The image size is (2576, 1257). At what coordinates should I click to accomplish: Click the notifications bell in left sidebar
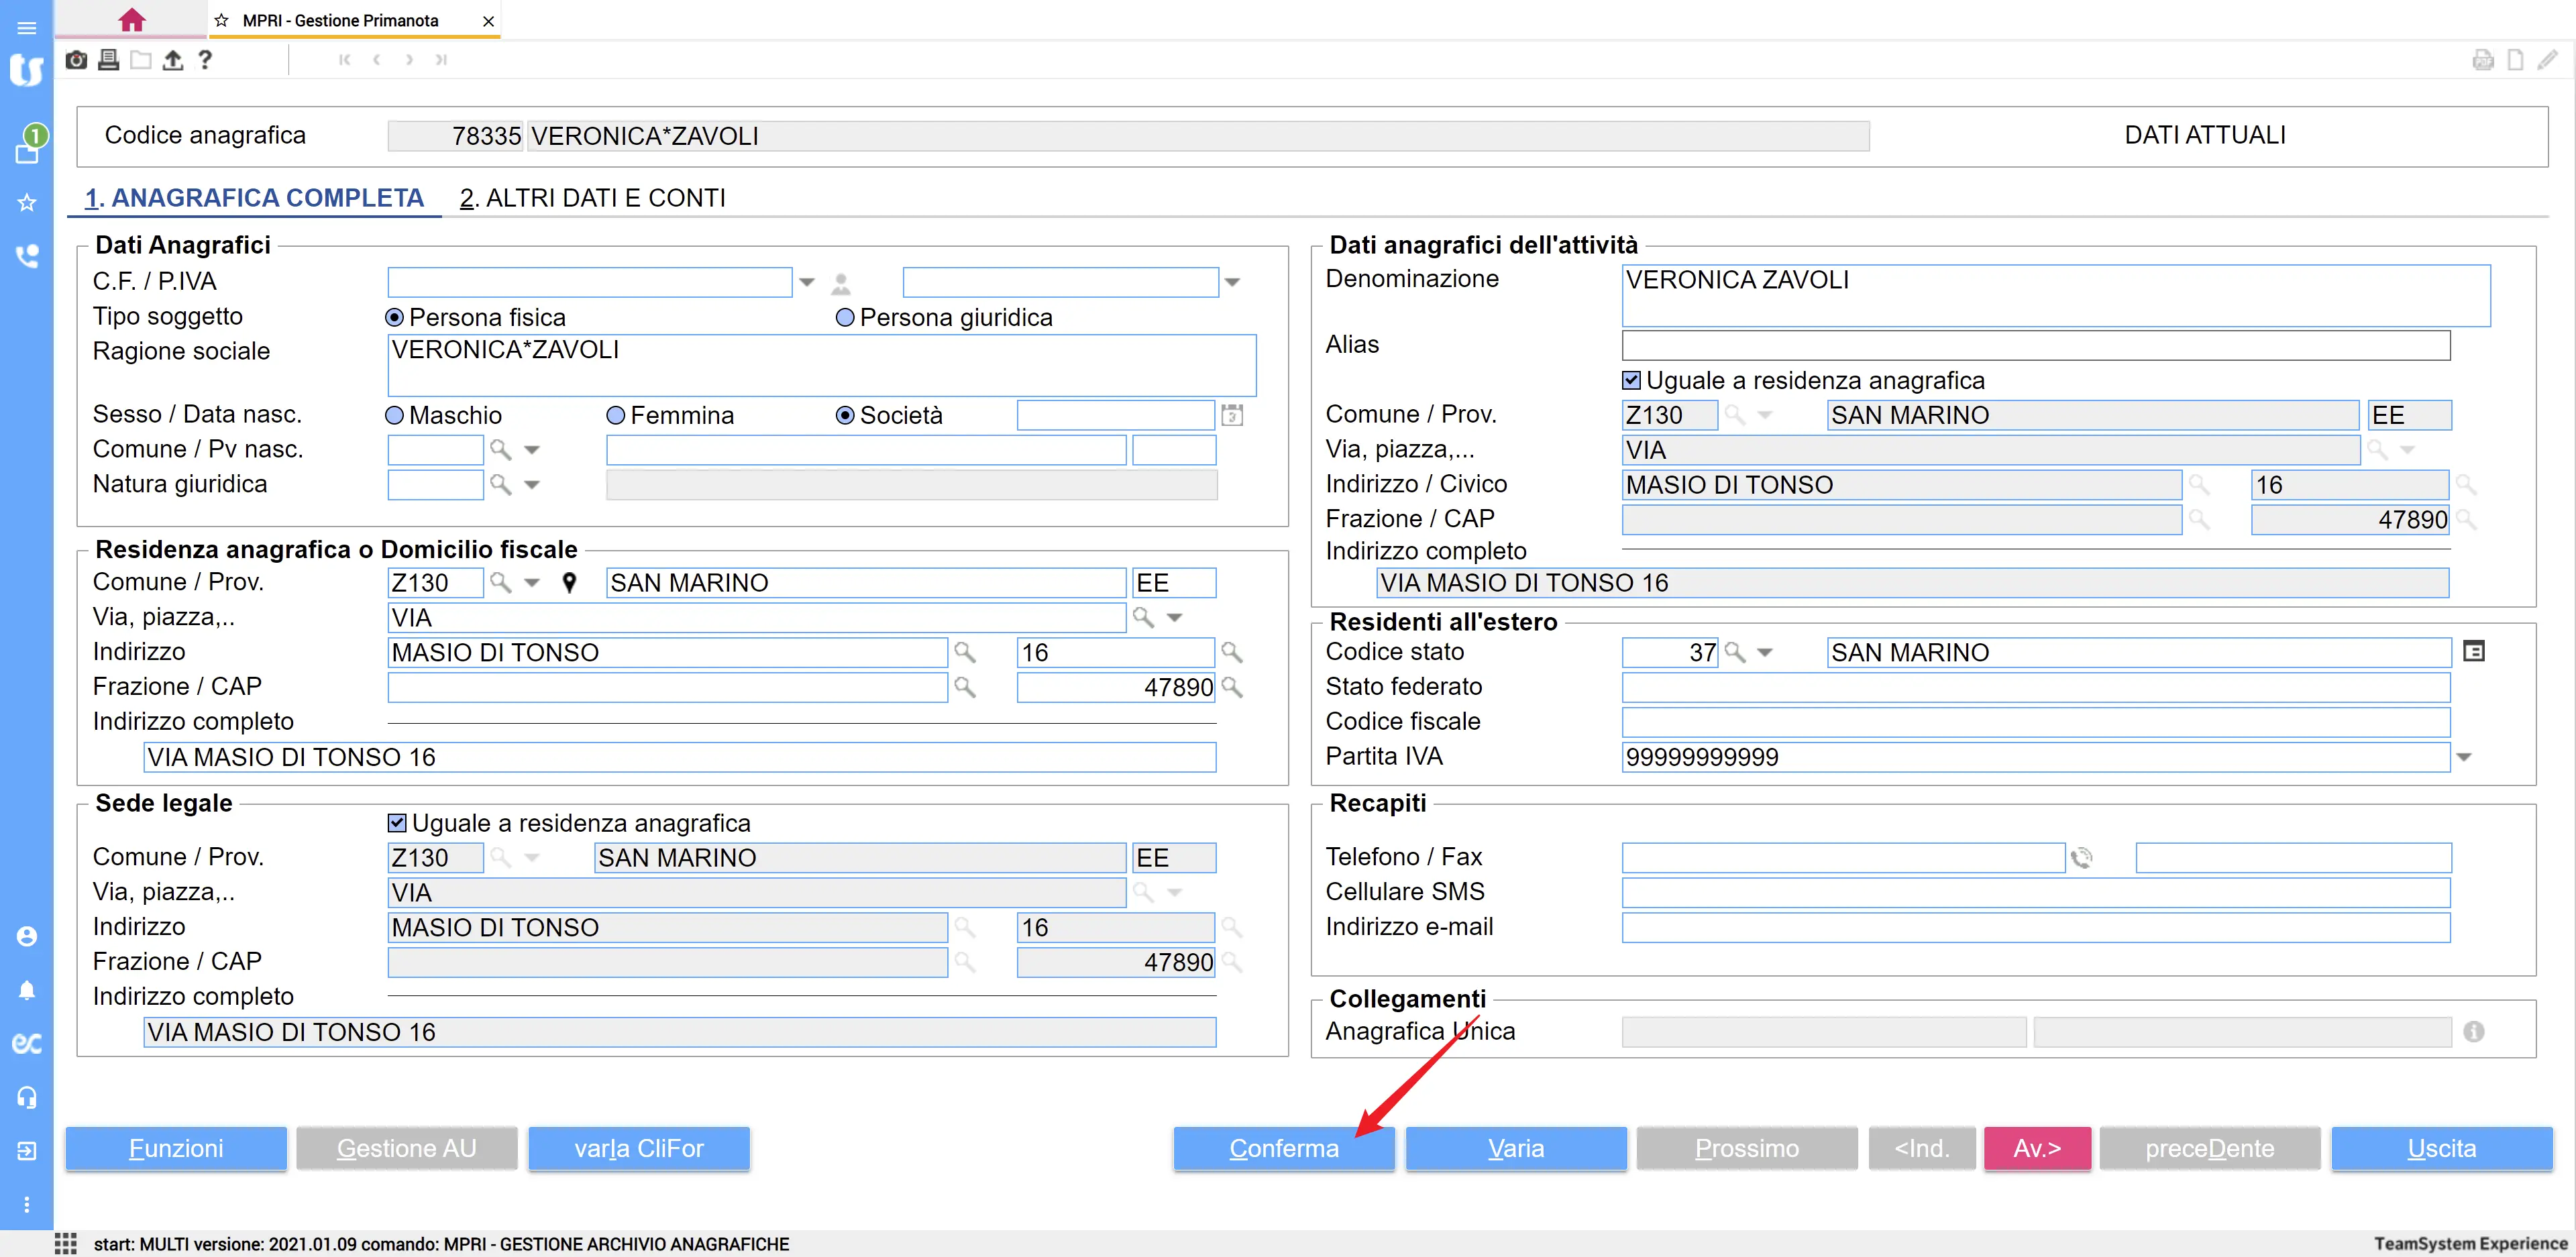tap(27, 990)
